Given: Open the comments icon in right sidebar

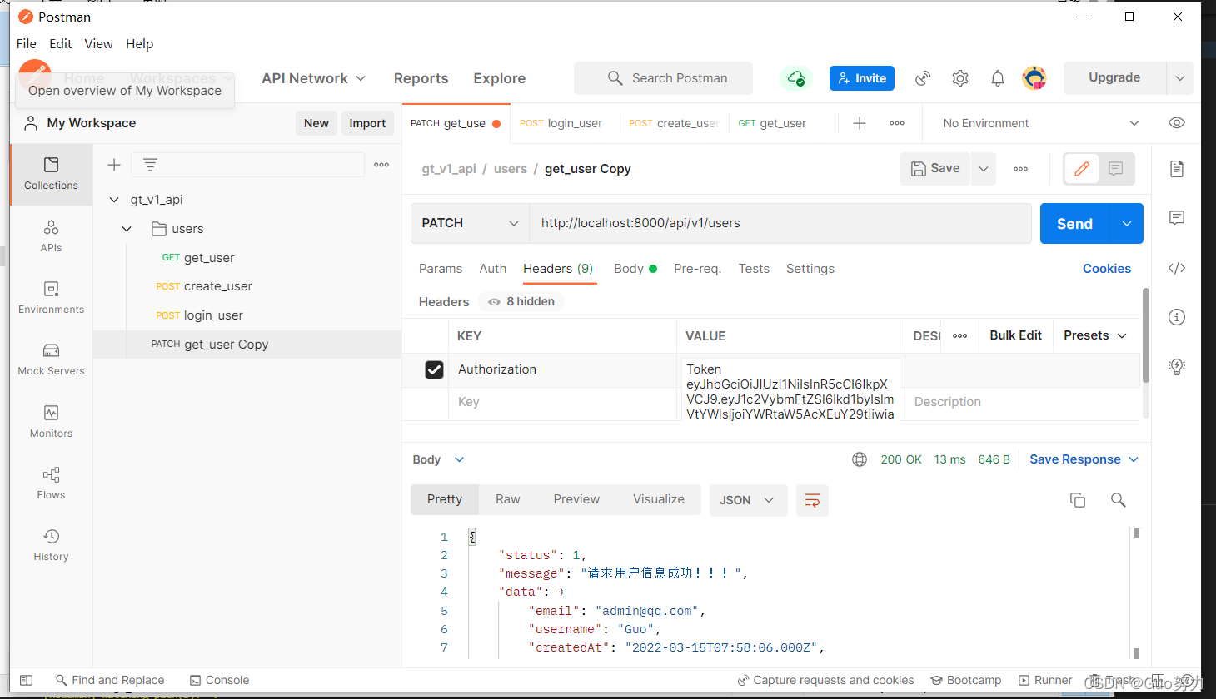Looking at the screenshot, I should 1177,218.
